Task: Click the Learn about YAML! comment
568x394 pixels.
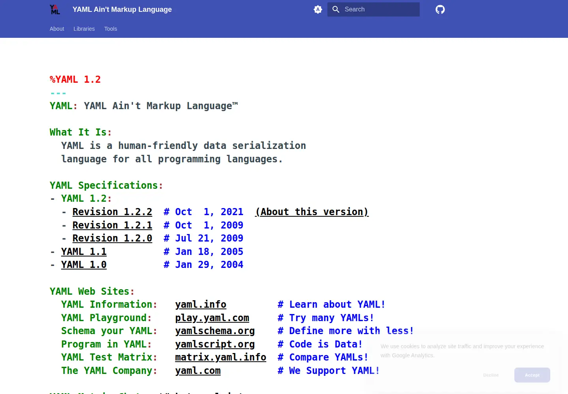Action: 331,305
